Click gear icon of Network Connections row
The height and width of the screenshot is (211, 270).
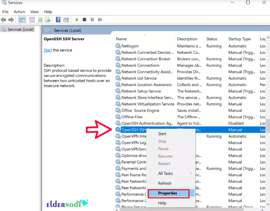(118, 65)
